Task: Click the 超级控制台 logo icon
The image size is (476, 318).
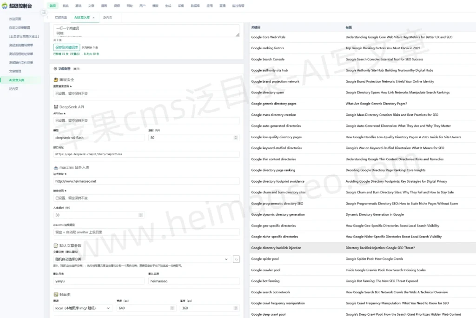Action: pos(5,6)
